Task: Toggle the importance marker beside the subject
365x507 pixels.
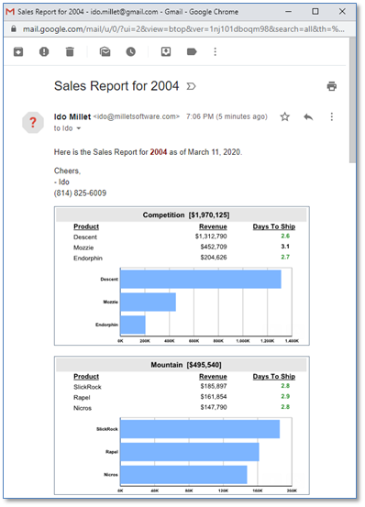Action: [192, 86]
